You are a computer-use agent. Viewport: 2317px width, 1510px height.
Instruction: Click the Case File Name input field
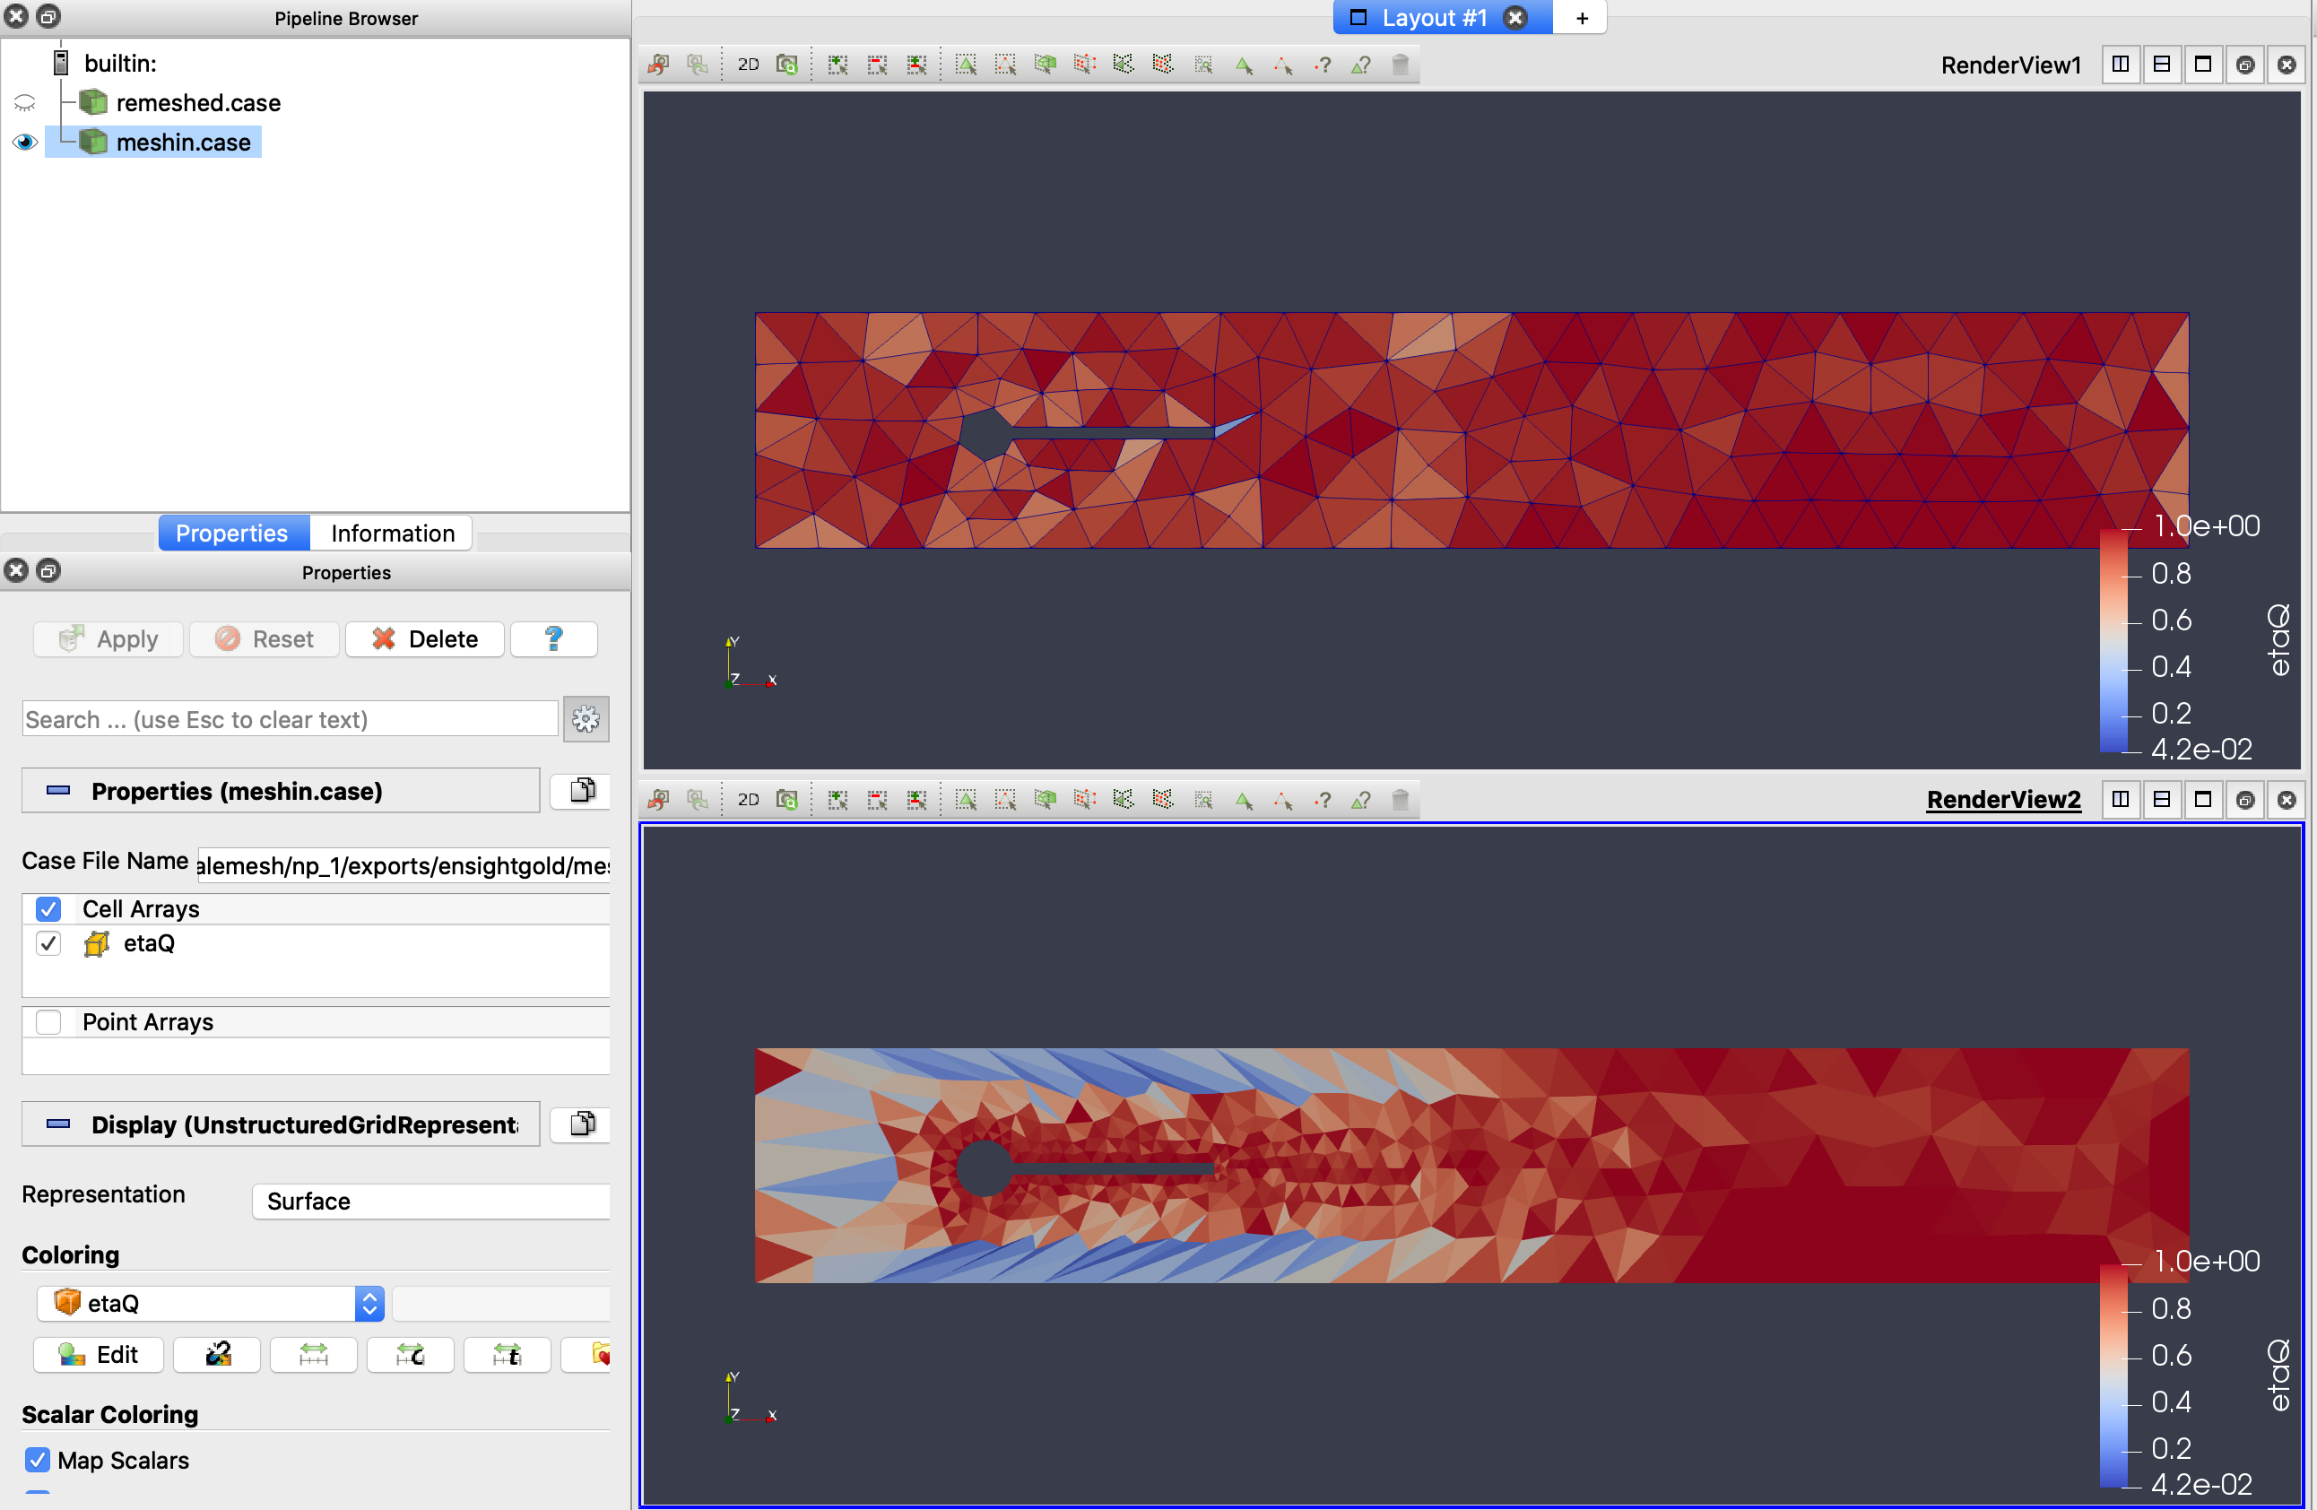[x=404, y=864]
